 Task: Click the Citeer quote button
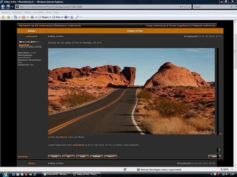coord(214,157)
